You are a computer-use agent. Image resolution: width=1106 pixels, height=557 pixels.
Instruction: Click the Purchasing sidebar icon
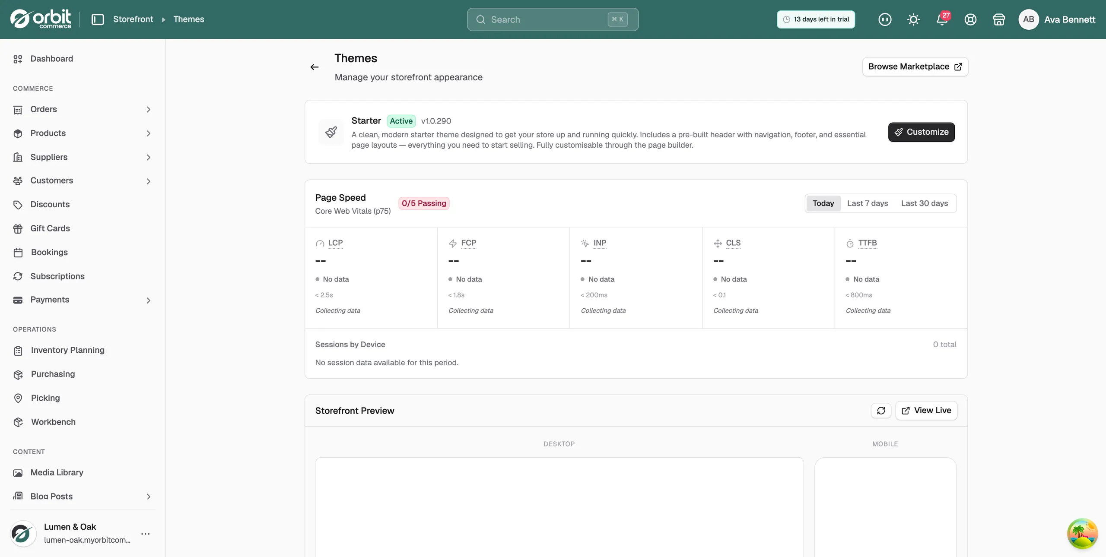18,375
